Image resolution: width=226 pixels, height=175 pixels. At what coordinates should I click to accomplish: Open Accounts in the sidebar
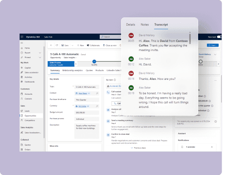click(28, 94)
